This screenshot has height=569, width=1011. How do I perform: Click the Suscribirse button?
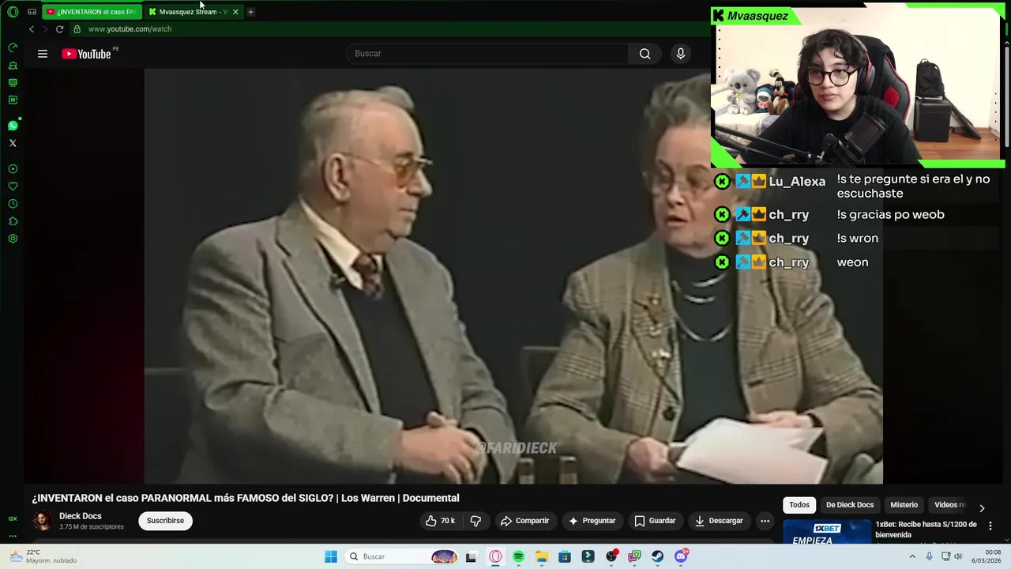[165, 521]
